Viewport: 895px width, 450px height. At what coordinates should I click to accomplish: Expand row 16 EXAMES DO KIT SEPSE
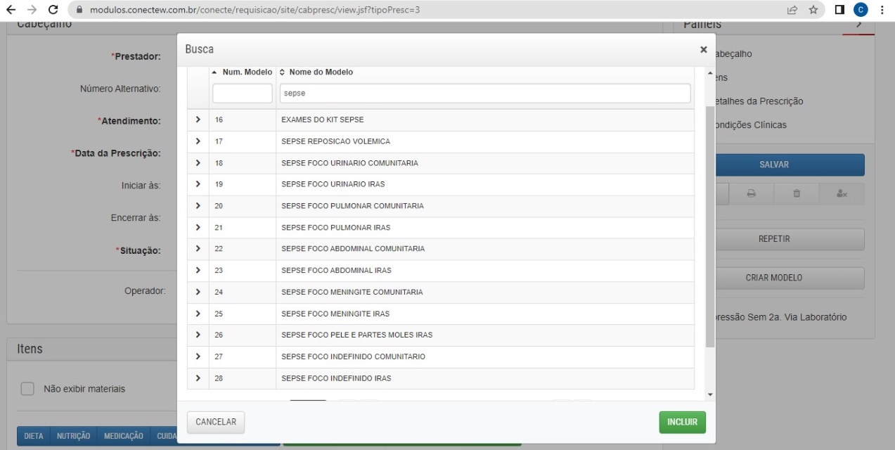coord(198,120)
